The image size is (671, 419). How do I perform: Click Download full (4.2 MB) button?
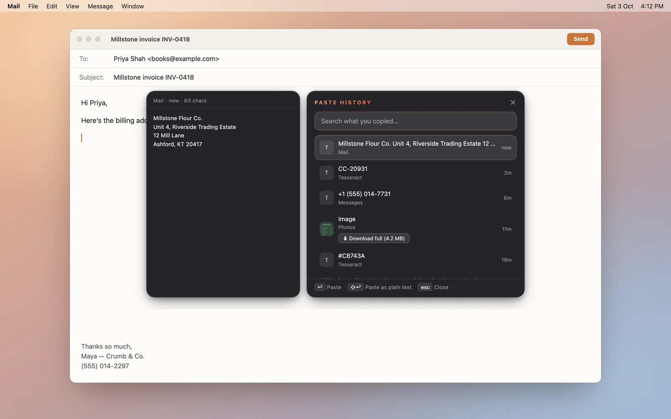click(x=374, y=238)
